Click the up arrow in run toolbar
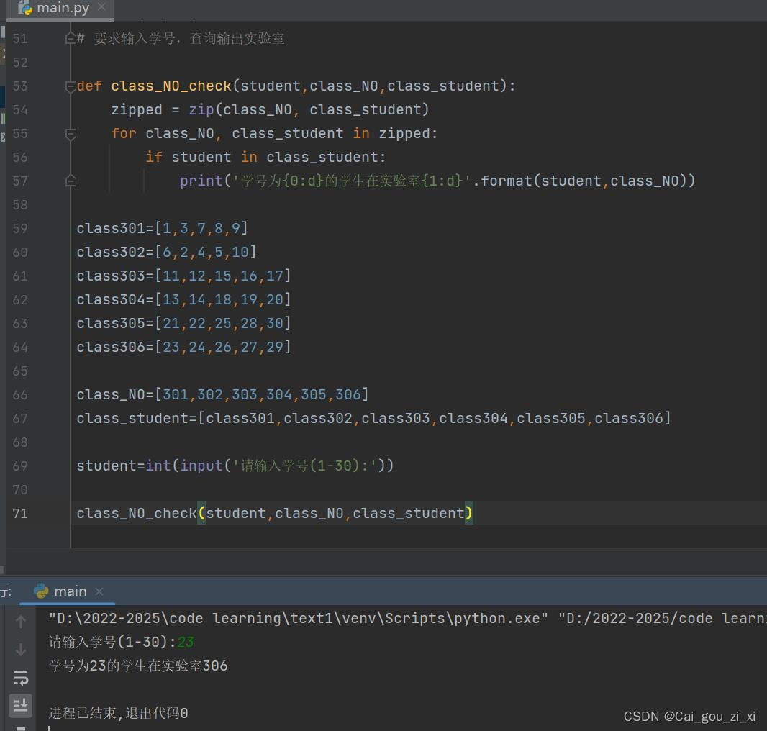767x731 pixels. [21, 622]
